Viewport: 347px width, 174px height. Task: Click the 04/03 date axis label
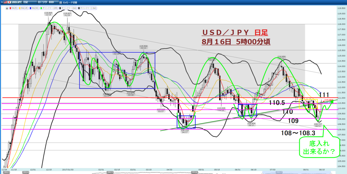click(169, 169)
